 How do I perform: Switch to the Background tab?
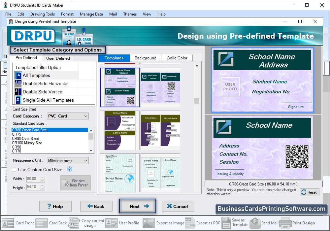point(146,58)
